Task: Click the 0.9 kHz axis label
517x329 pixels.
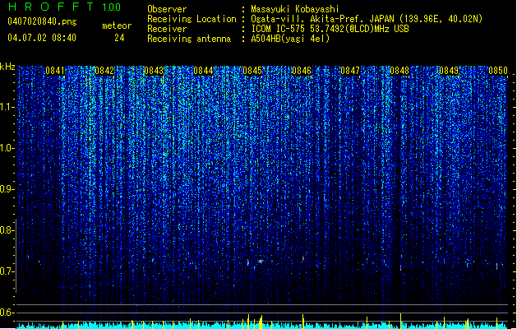Action: pyautogui.click(x=7, y=189)
